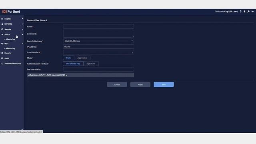Click the logout arrow icon
This screenshot has height=144, width=256.
252,12
